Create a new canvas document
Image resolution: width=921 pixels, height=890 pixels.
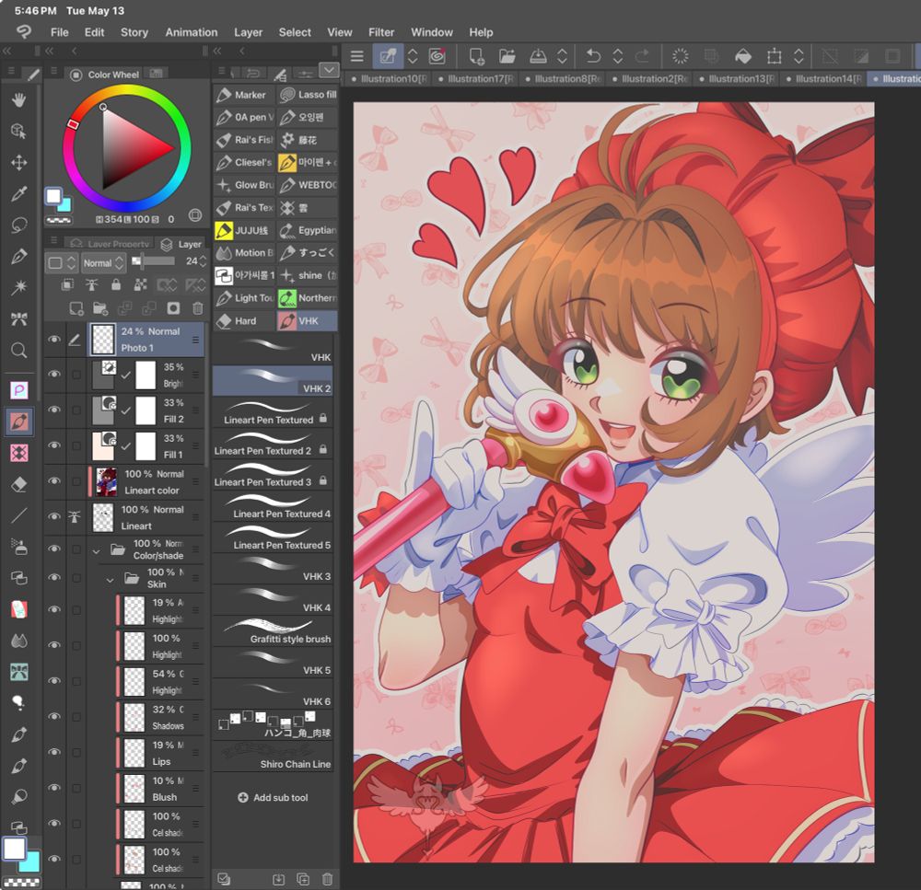(x=476, y=56)
